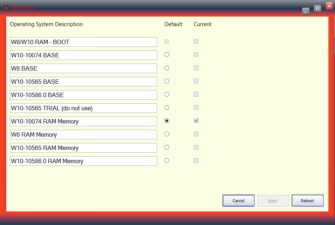Image resolution: width=335 pixels, height=225 pixels.
Task: Set W10-10074 BASE as default OS
Action: pos(167,55)
